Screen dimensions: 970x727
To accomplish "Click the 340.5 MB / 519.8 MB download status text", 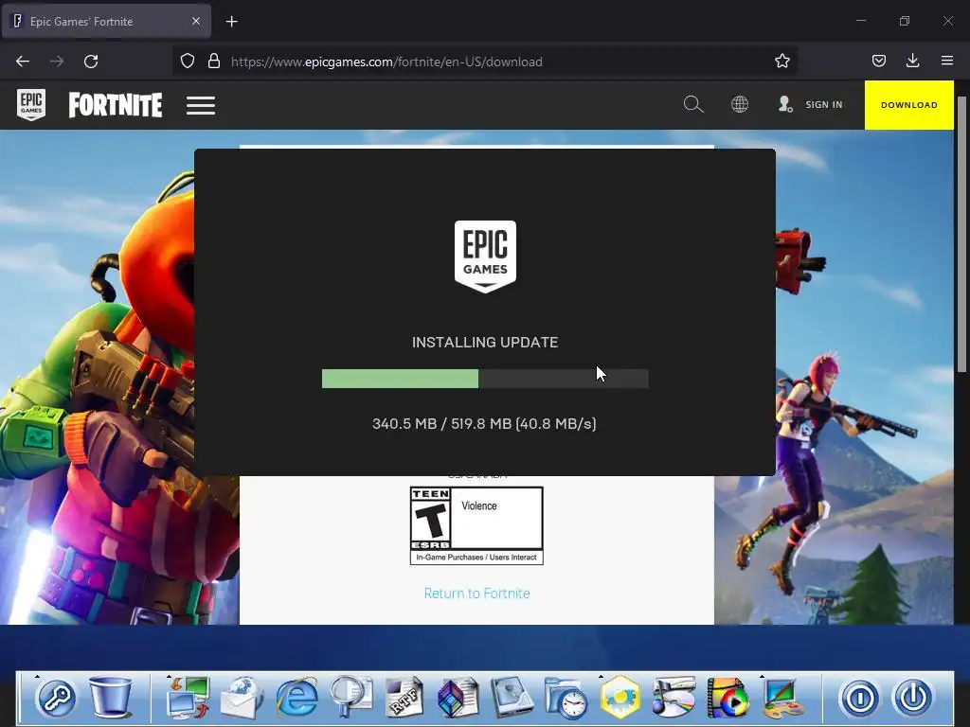I will (x=484, y=423).
